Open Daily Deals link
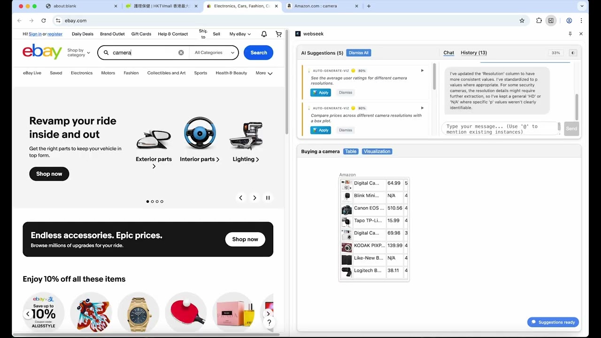Image resolution: width=601 pixels, height=338 pixels. 83,34
